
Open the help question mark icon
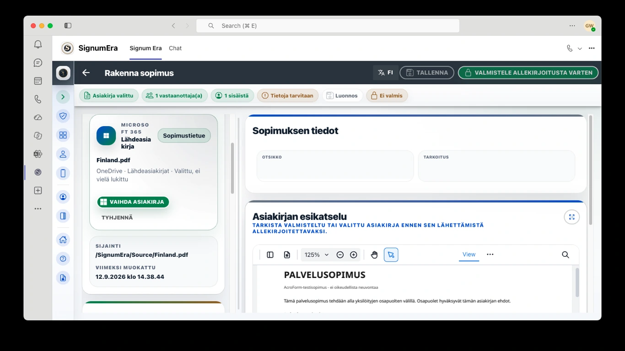(x=63, y=259)
